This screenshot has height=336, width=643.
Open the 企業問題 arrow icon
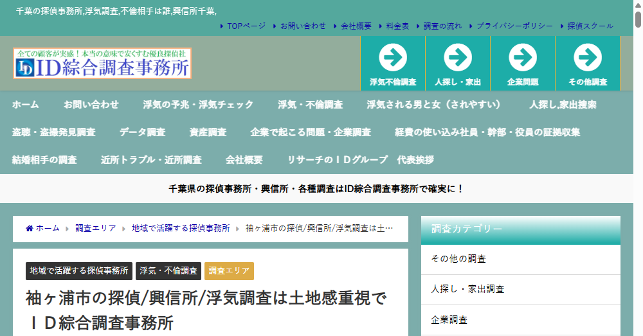523,58
